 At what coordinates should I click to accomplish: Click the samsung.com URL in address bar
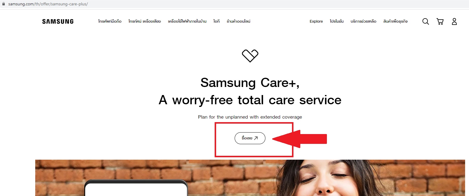pos(48,4)
